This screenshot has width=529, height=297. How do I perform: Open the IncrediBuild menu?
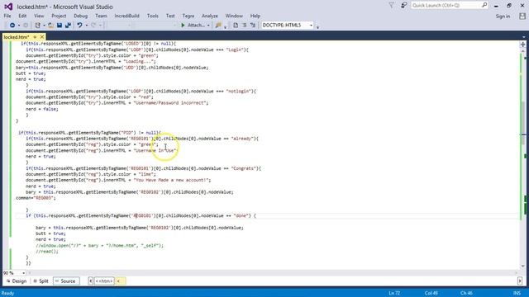[126, 16]
